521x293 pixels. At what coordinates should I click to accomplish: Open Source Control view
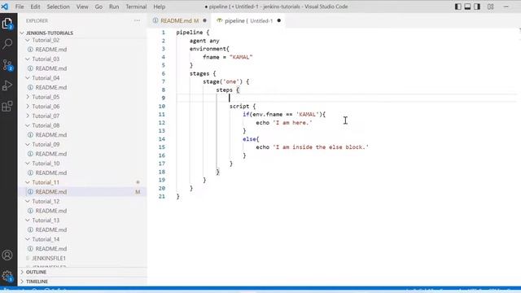[x=7, y=64]
